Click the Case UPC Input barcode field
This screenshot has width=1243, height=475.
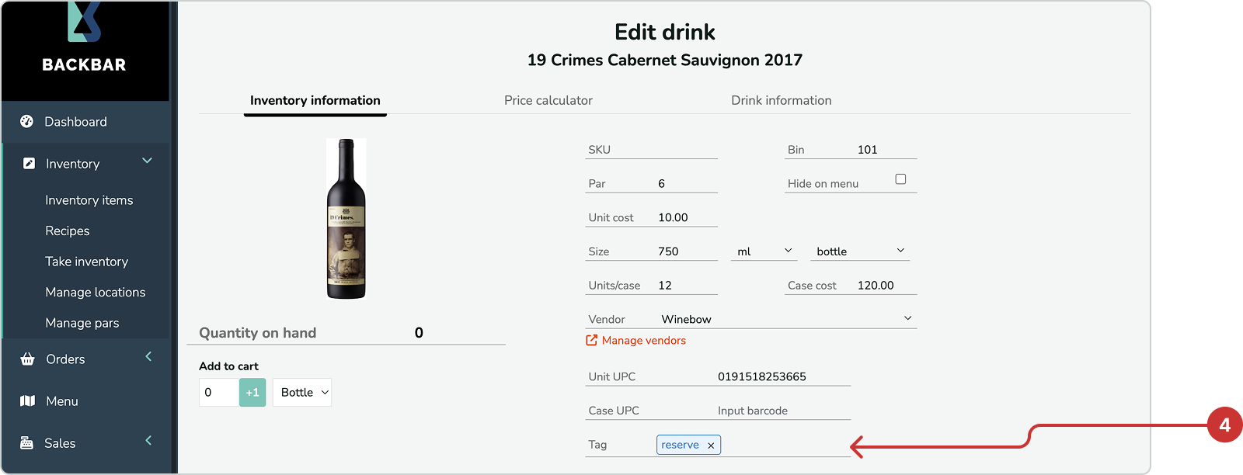(719, 411)
